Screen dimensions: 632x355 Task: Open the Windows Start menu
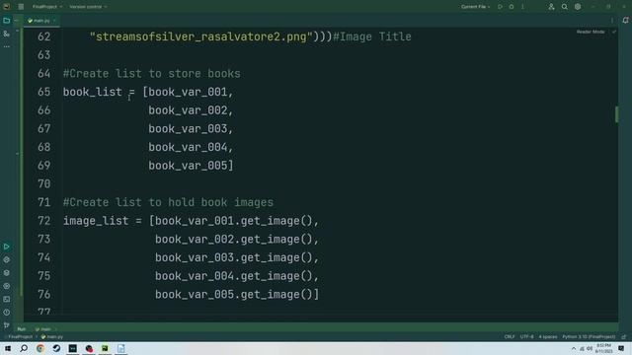[x=8, y=348]
